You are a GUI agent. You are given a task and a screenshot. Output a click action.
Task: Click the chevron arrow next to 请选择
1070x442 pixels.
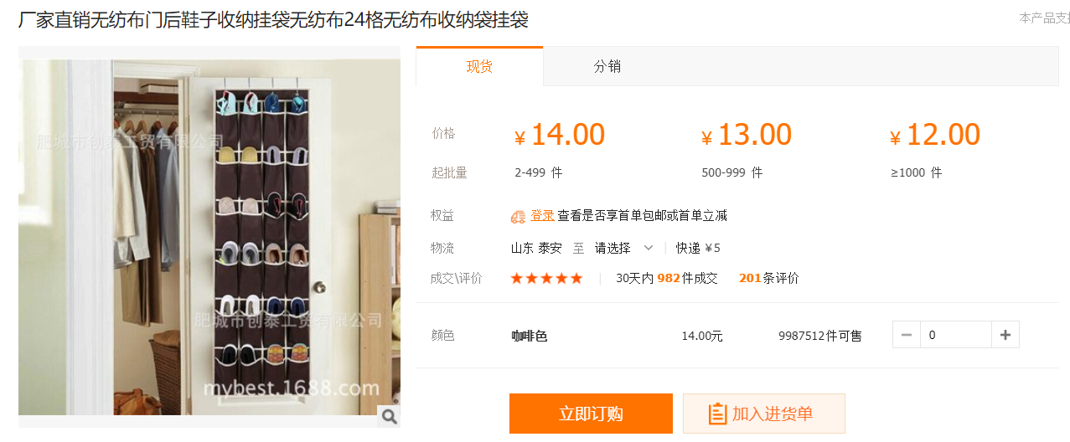tap(649, 248)
